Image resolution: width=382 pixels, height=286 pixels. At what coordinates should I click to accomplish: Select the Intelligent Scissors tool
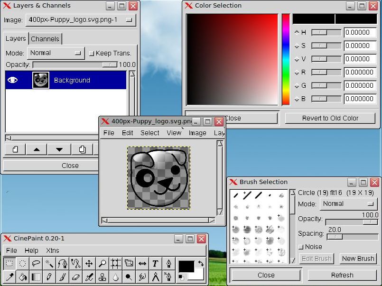[76, 263]
